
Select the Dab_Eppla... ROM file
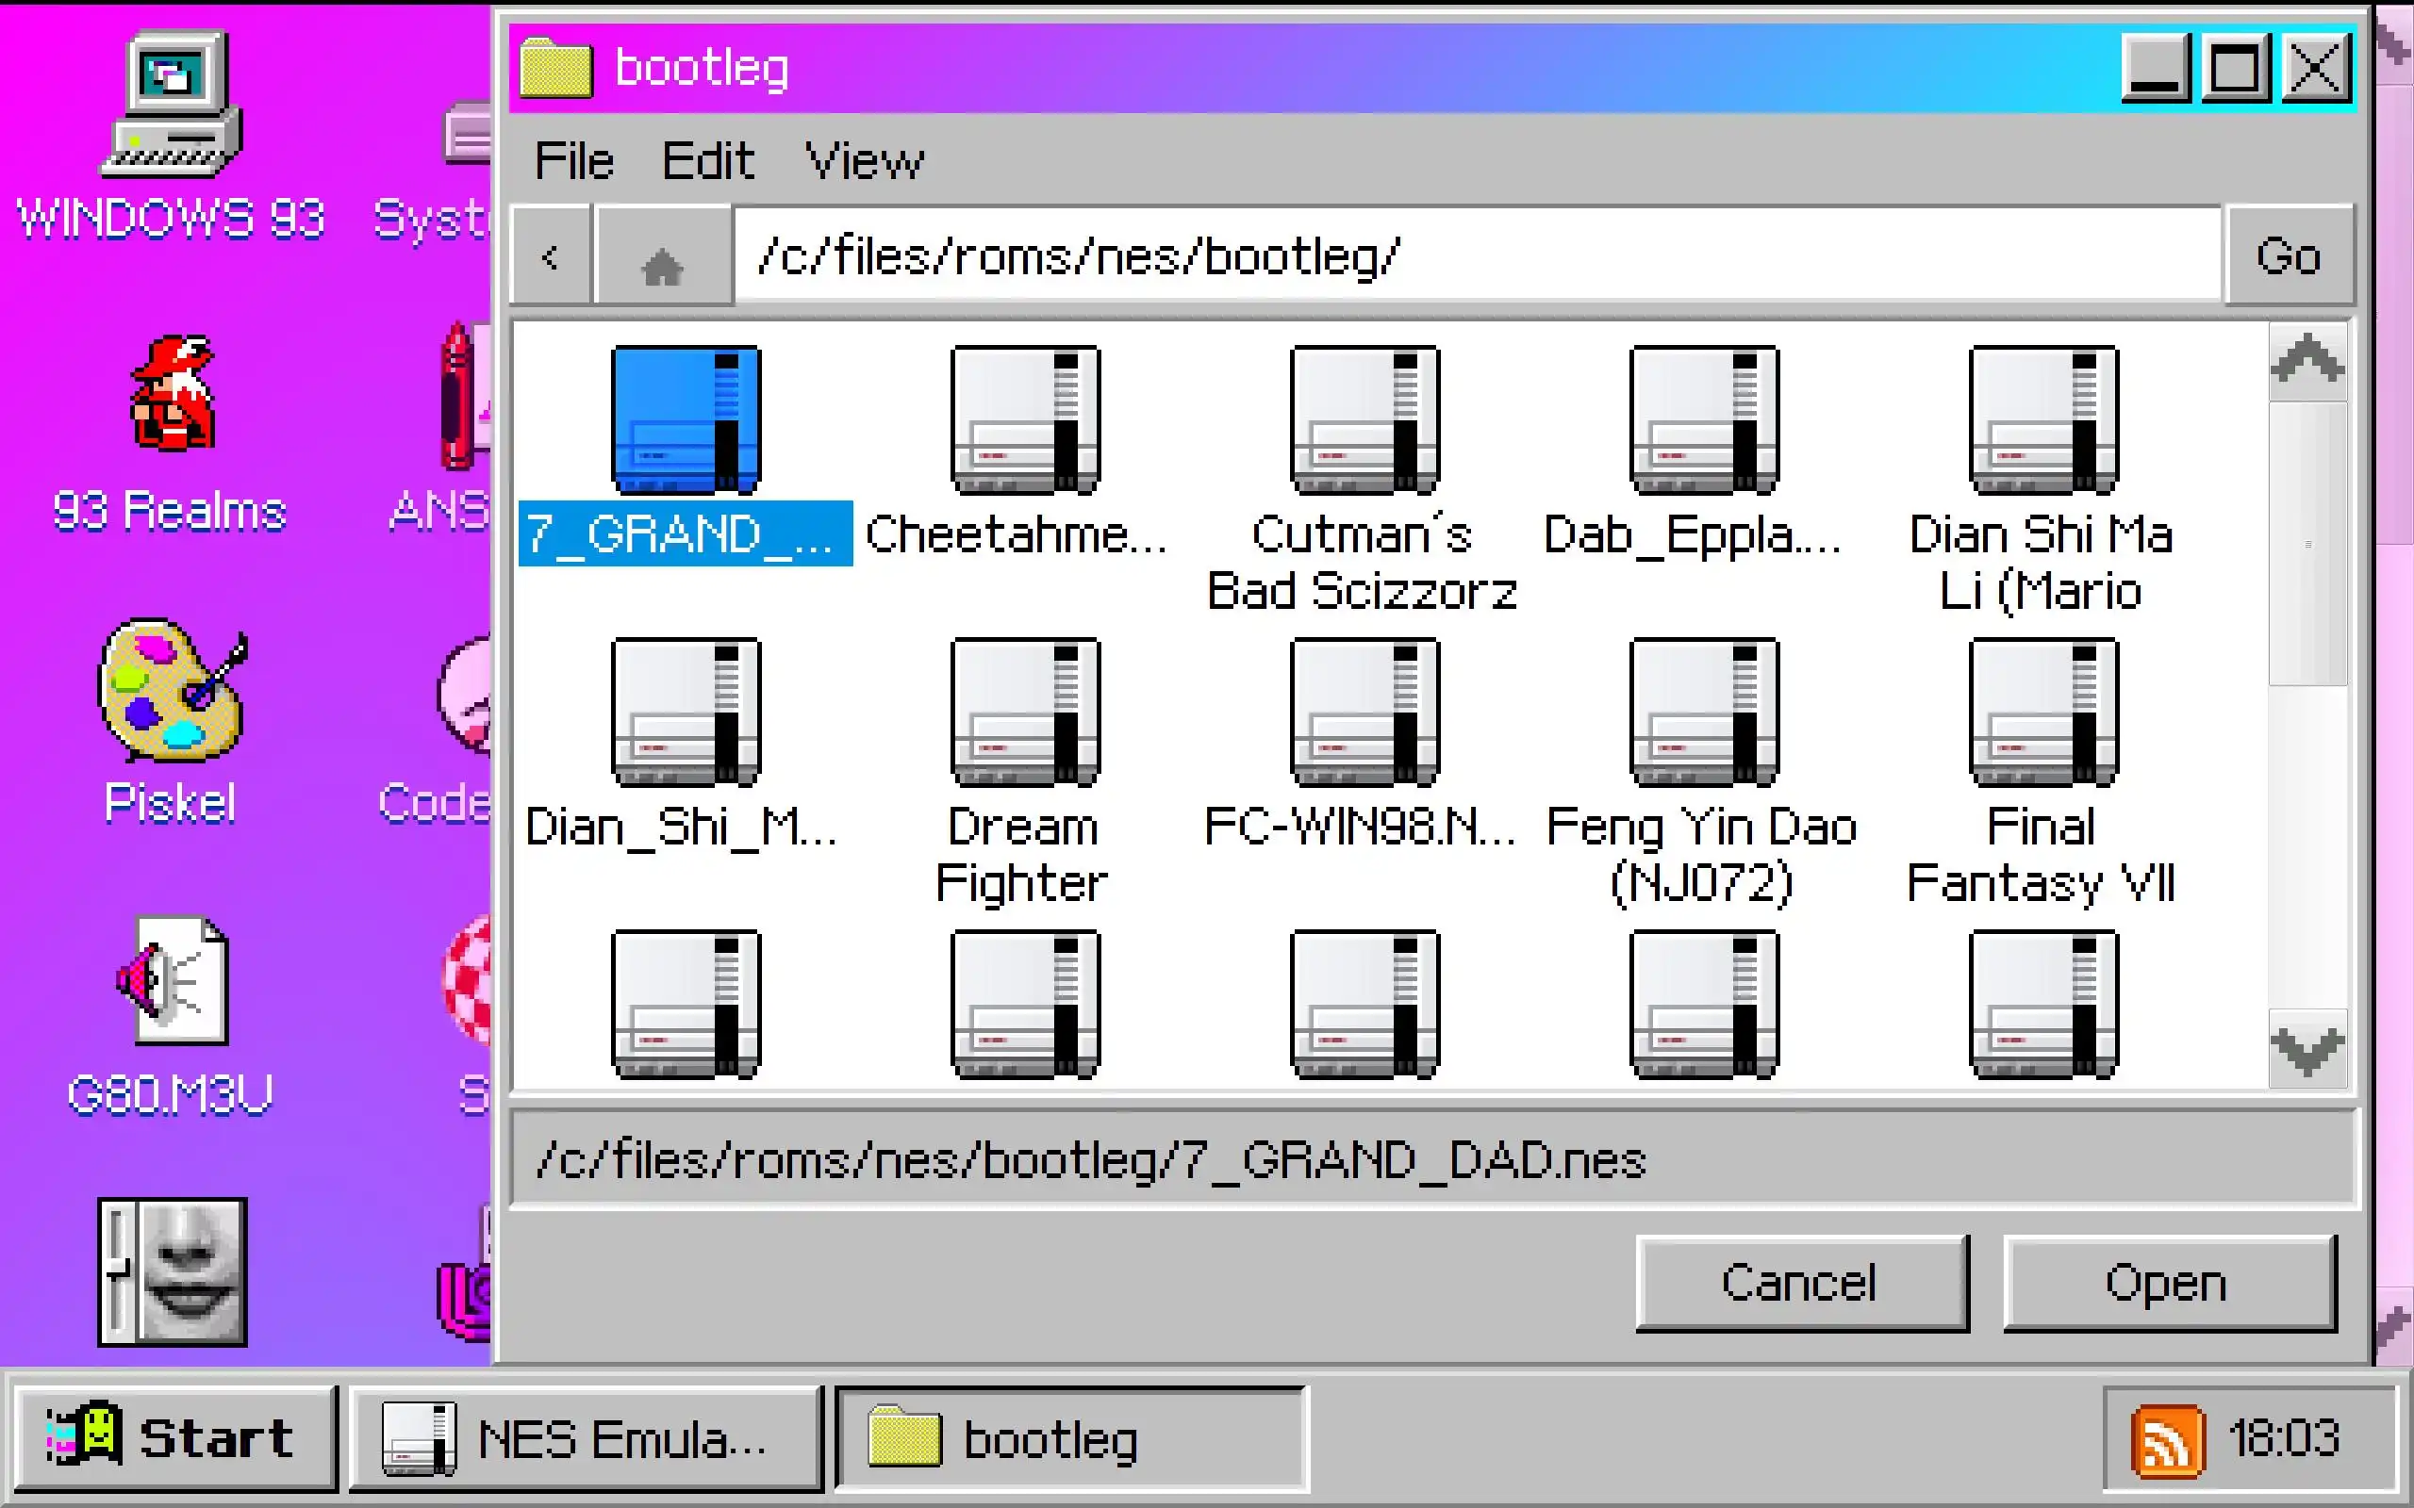[x=1703, y=420]
